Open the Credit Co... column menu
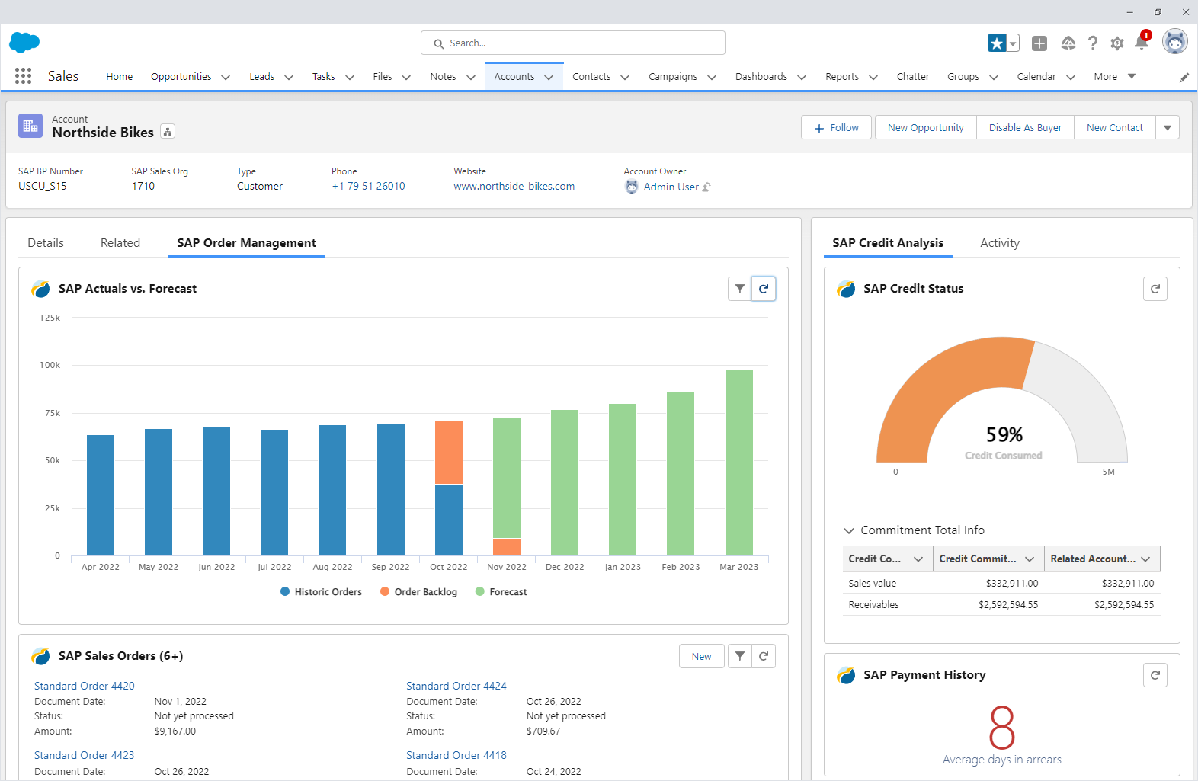Screen dimensions: 1198x781 coord(918,559)
